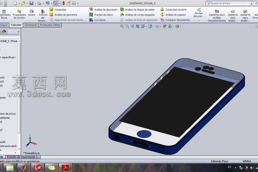Click the New document icon

click(x=15, y=3)
